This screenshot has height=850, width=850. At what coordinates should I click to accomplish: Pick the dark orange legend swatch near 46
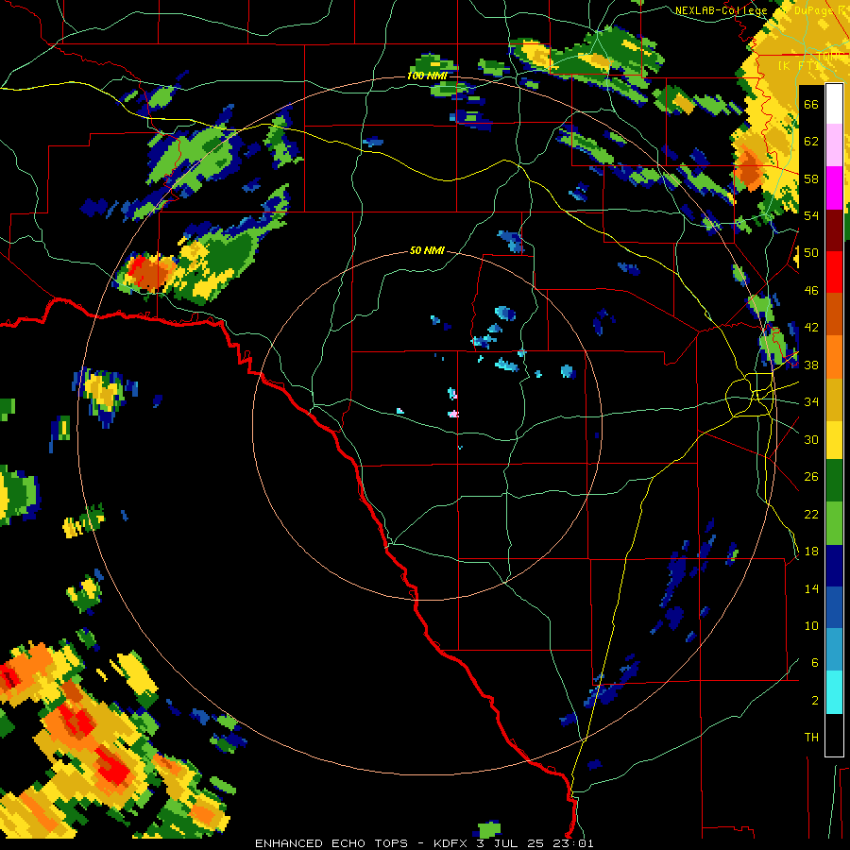[834, 314]
